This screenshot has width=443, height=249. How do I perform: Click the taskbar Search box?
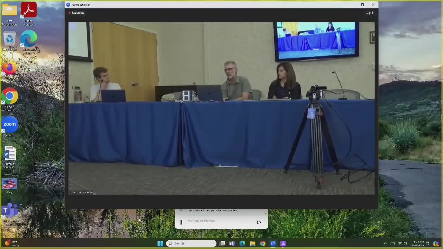coord(191,243)
